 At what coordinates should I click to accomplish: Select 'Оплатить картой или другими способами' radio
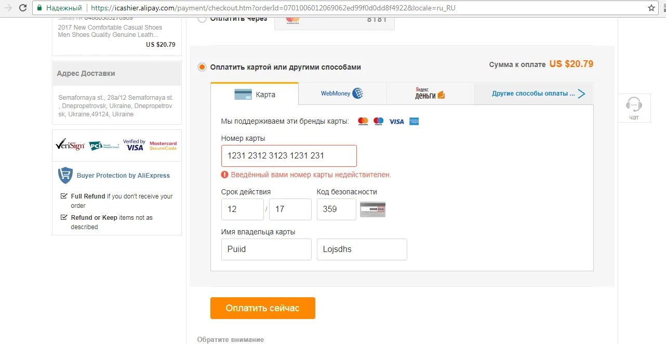[202, 67]
